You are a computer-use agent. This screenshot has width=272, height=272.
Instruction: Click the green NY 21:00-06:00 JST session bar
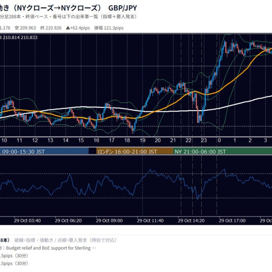coord(222,151)
